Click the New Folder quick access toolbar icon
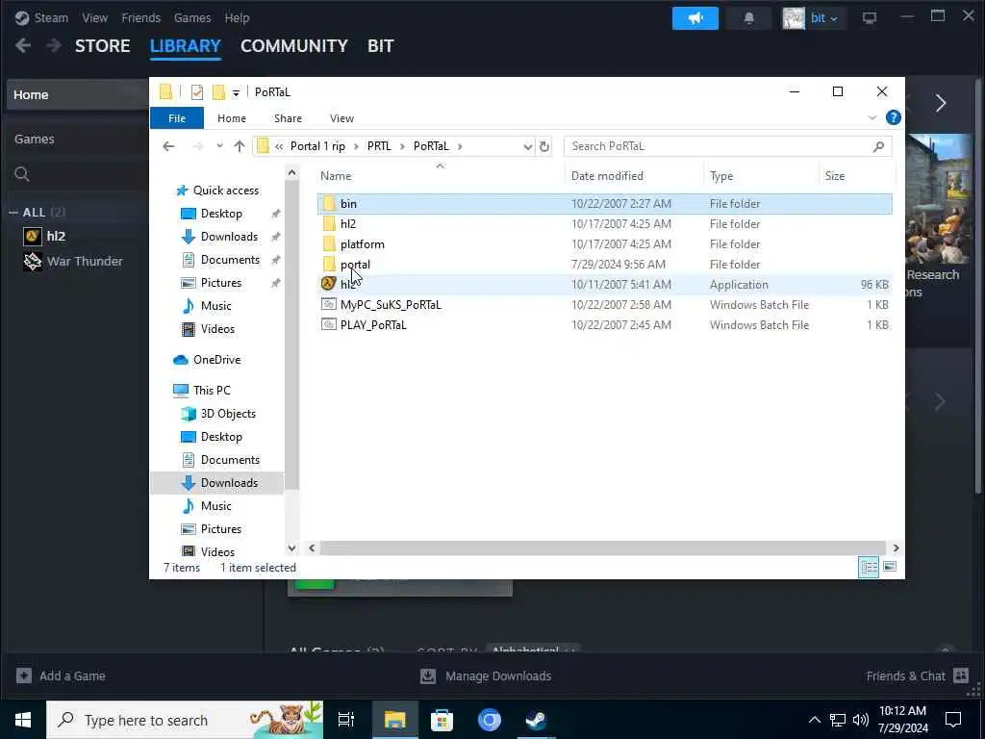This screenshot has width=985, height=739. [218, 92]
